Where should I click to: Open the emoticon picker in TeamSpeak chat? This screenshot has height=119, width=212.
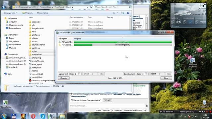tap(147, 106)
